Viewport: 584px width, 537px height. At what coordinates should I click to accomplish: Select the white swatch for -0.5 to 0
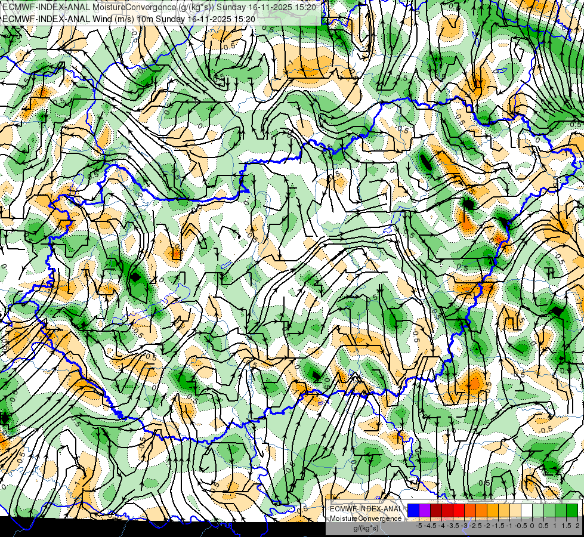pos(527,510)
